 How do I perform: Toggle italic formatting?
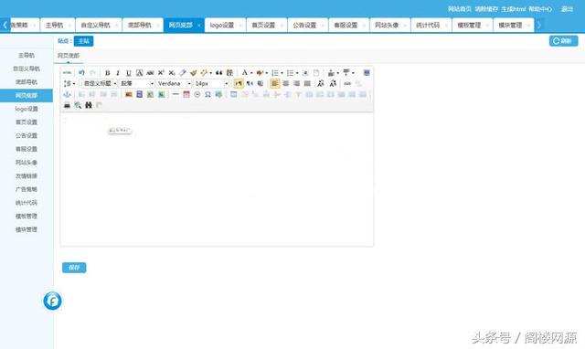coord(118,73)
